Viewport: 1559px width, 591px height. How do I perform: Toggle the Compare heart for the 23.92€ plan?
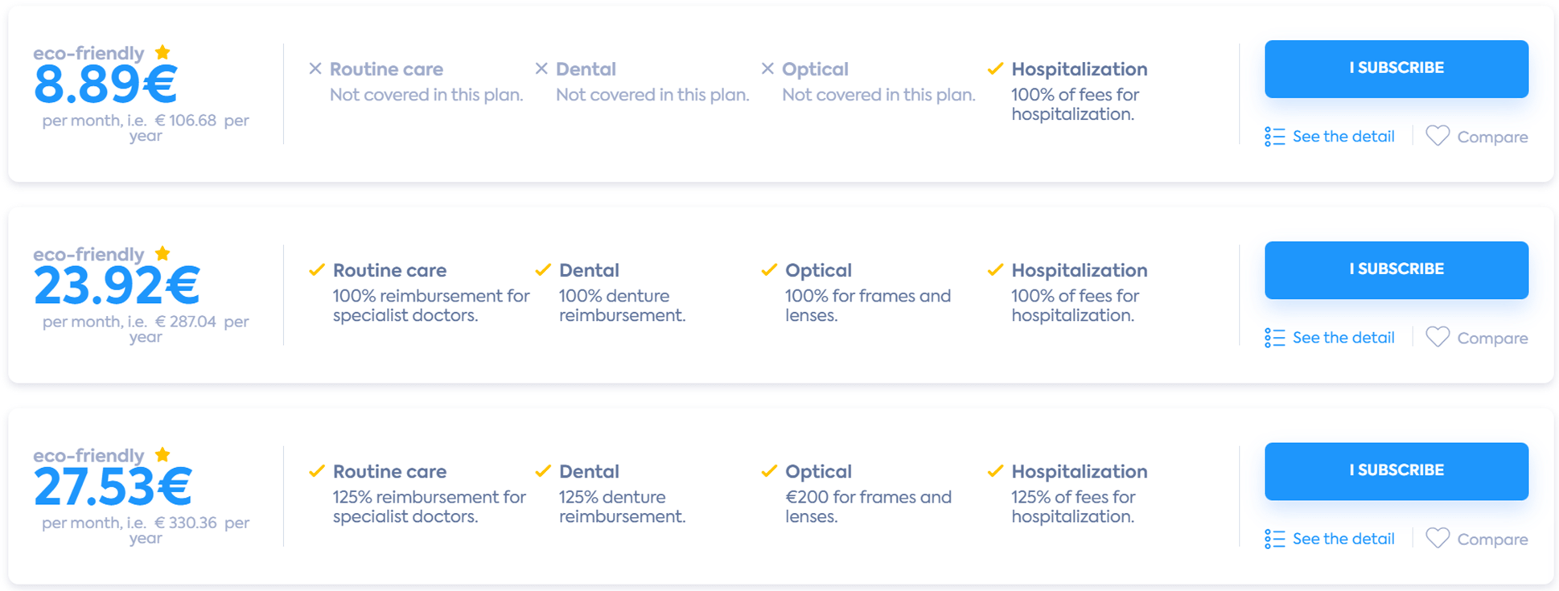click(x=1438, y=337)
